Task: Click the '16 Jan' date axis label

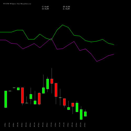Action: [64, 125]
